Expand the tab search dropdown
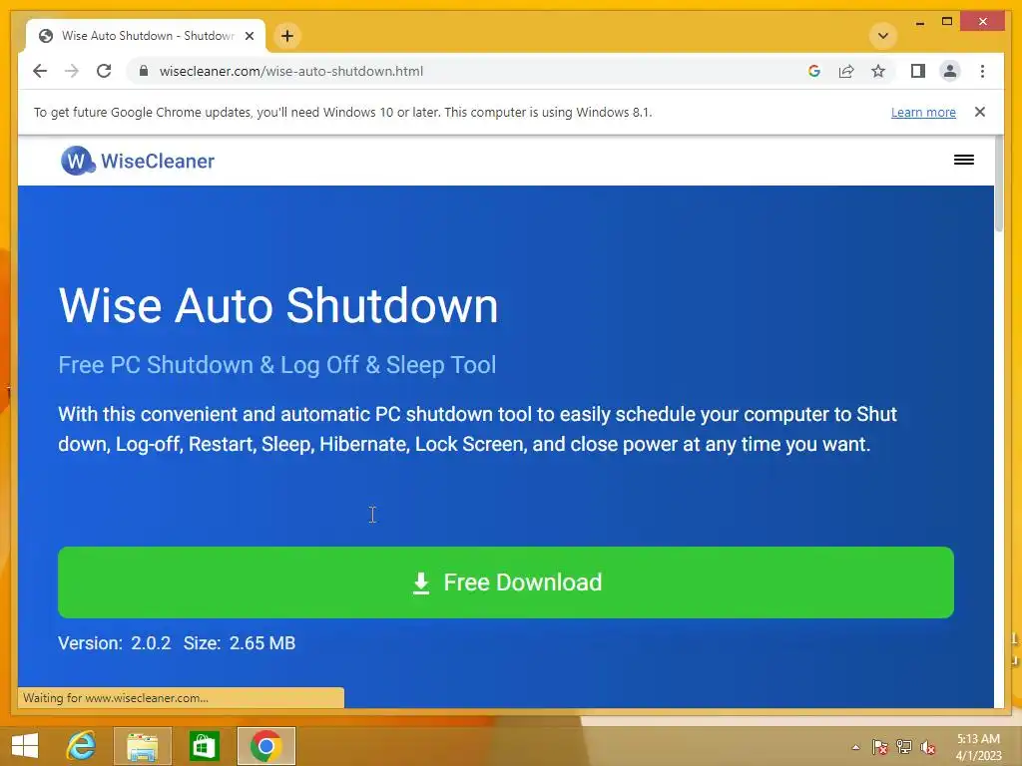The width and height of the screenshot is (1022, 766). point(883,35)
